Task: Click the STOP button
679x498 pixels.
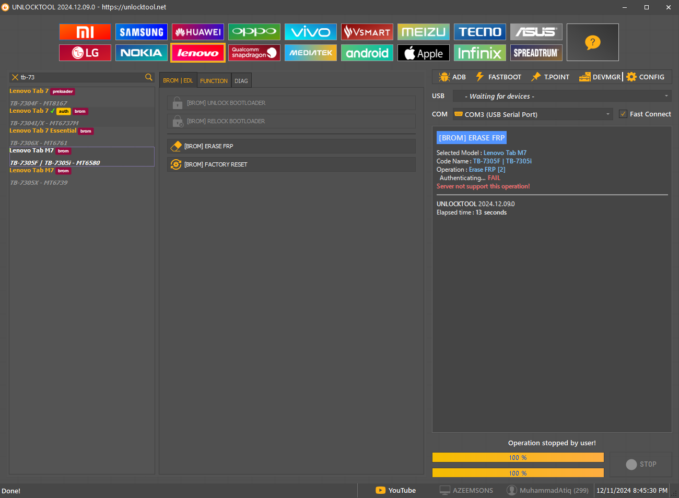Action: 641,464
